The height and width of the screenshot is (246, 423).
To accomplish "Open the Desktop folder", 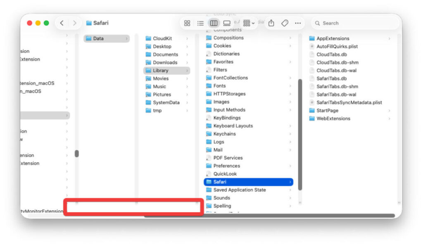I will click(167, 47).
